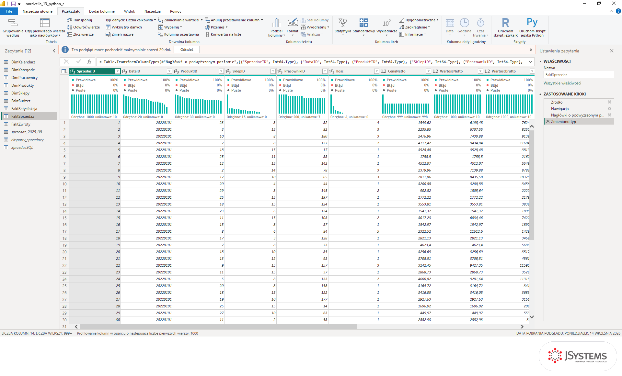622x376 pixels.
Task: Open Statystyka number tool
Action: [343, 27]
